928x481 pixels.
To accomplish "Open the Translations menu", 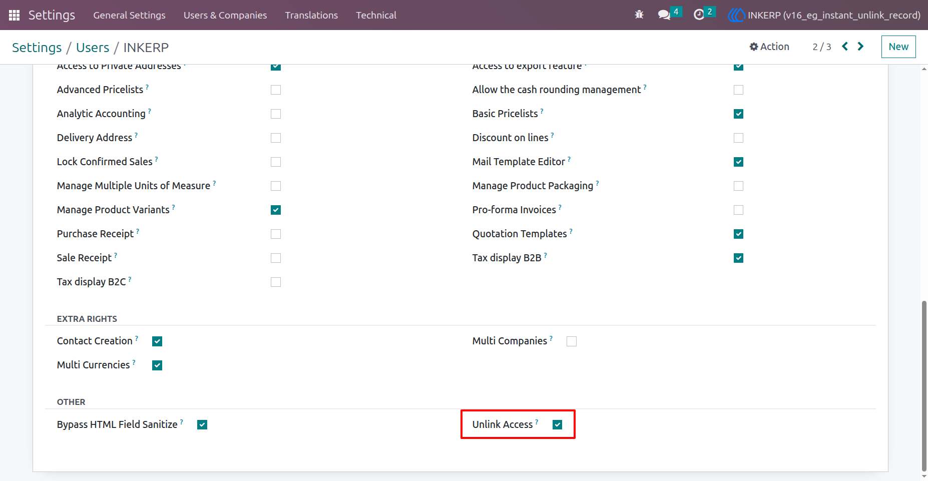I will (x=311, y=15).
